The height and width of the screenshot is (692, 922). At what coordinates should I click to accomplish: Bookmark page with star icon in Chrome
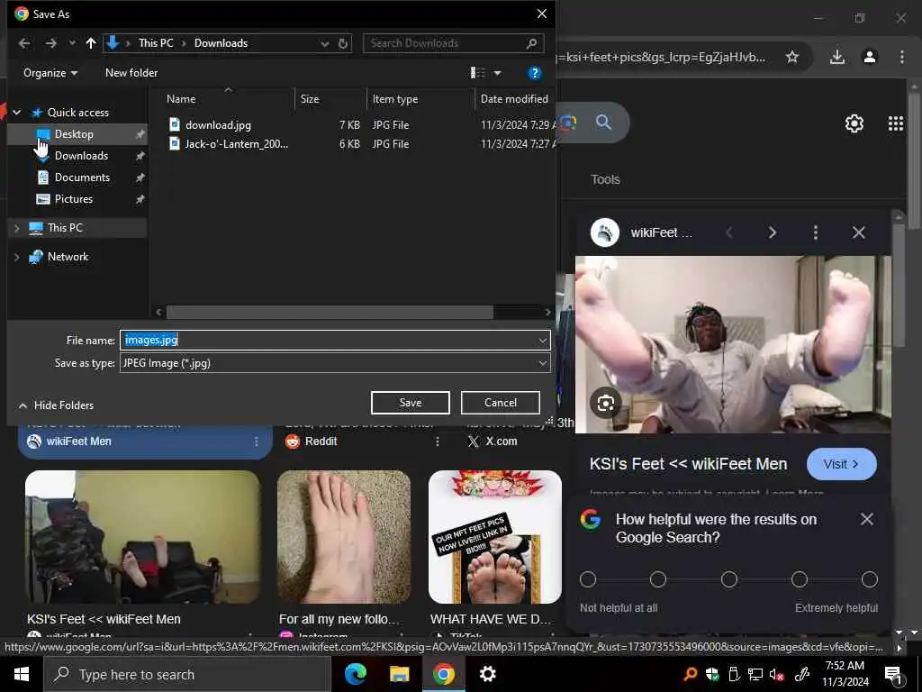[792, 57]
